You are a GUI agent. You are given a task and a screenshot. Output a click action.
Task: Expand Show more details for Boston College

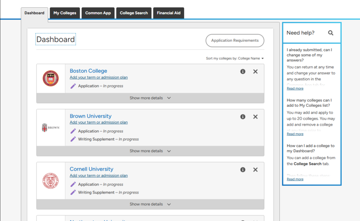point(150,98)
